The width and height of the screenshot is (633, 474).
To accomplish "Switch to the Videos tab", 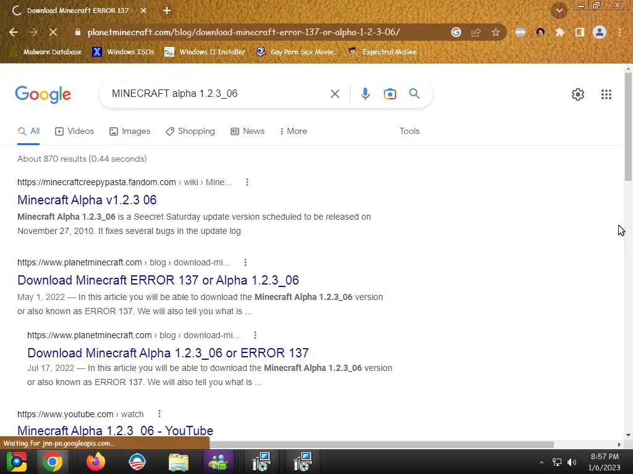I will coord(75,131).
